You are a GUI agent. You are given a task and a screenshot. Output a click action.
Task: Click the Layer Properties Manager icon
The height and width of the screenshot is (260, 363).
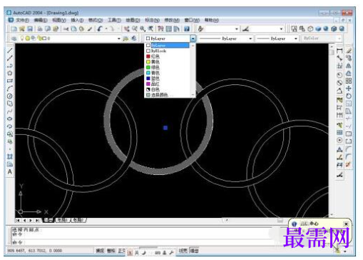click(x=14, y=39)
